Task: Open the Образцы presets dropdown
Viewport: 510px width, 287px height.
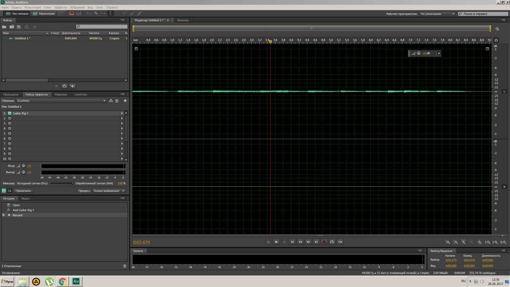Action: click(x=104, y=101)
